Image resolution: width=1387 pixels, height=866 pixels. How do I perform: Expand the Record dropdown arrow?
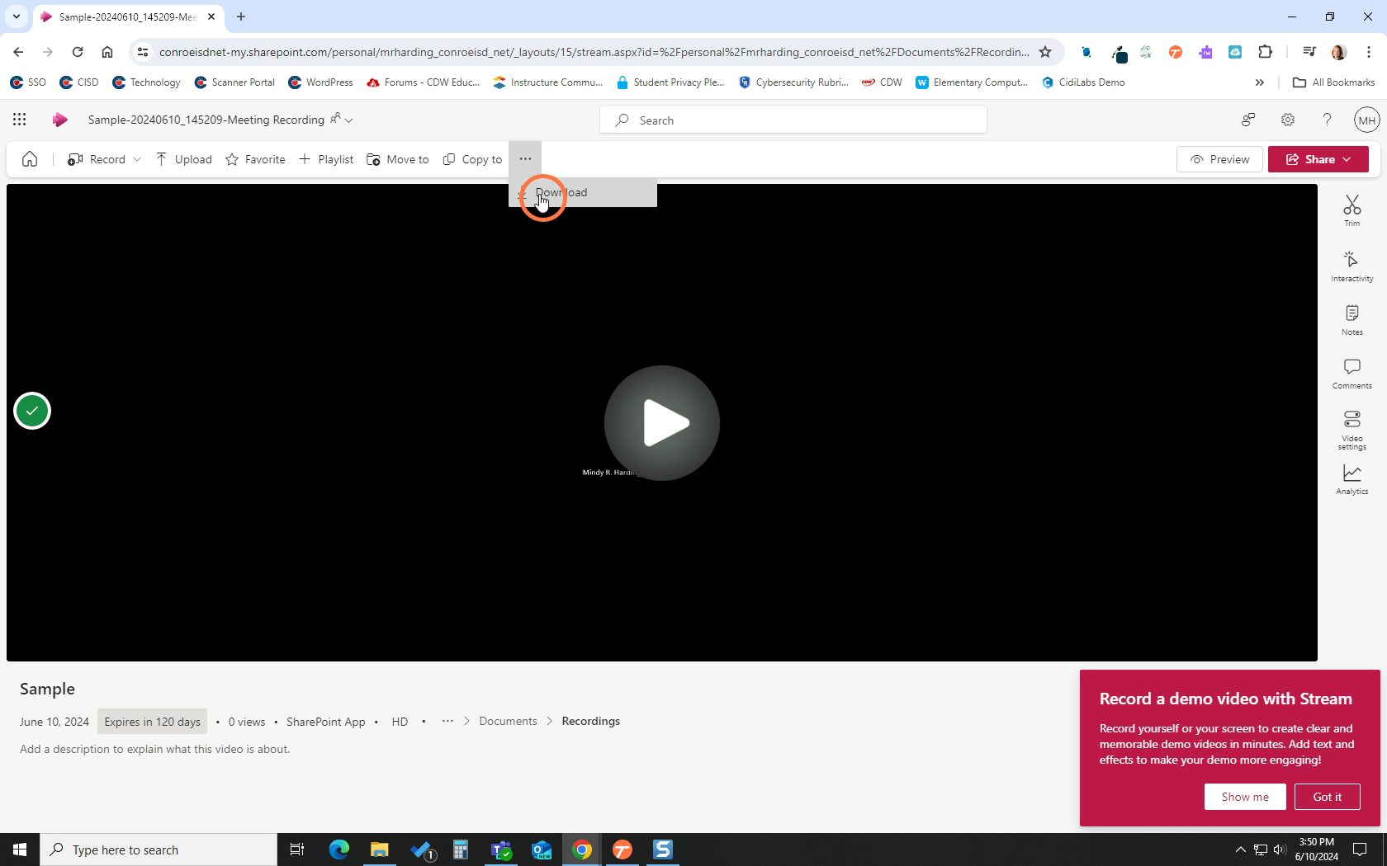pos(137,159)
